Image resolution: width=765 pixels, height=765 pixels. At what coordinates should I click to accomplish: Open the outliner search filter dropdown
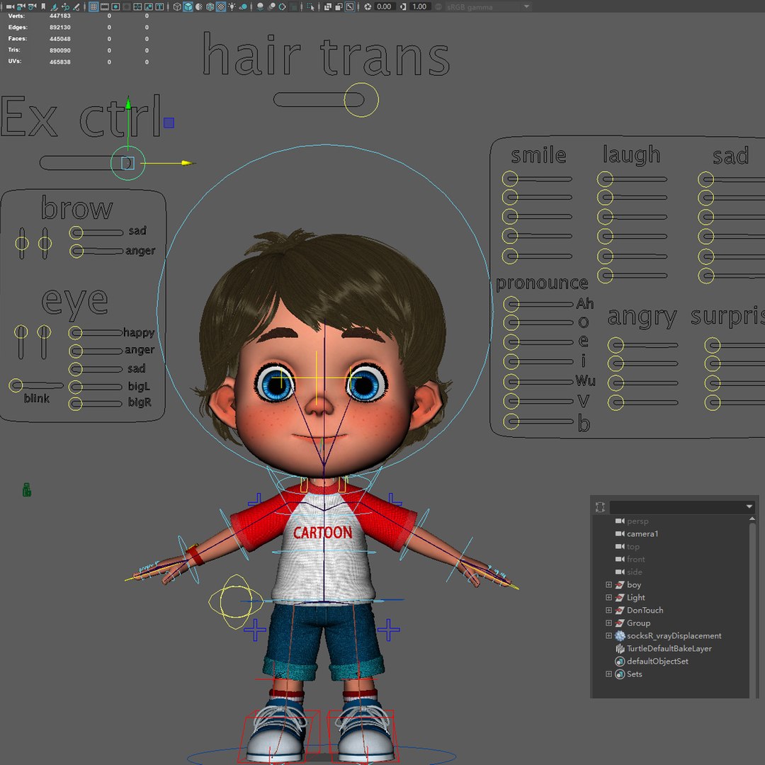(x=749, y=507)
